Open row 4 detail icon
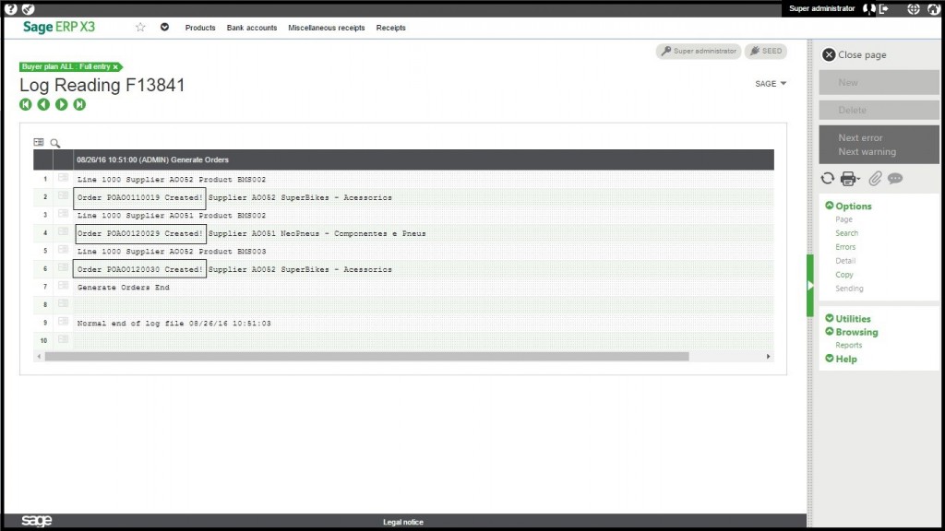The width and height of the screenshot is (945, 531). pos(63,231)
